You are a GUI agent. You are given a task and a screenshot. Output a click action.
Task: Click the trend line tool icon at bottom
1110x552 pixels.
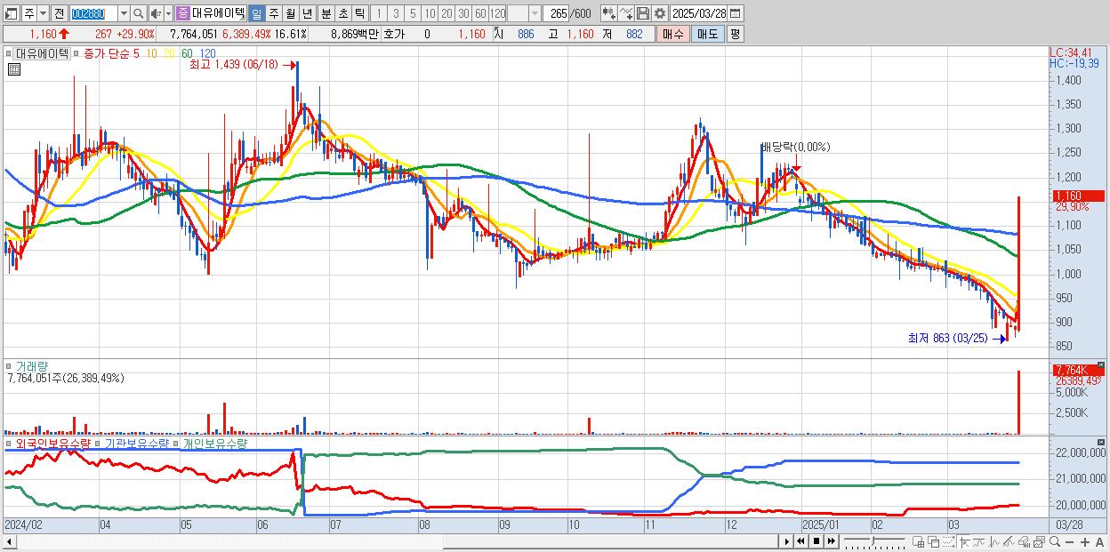[x=979, y=541]
